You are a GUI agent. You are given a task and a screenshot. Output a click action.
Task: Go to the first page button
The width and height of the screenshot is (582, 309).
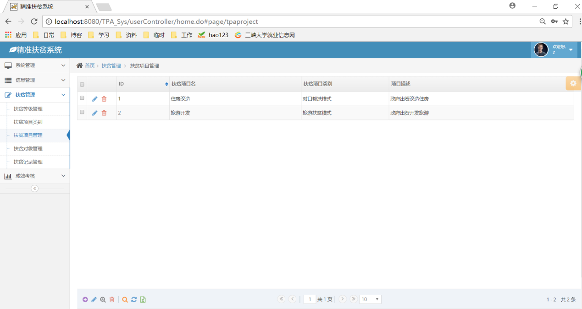pos(282,299)
